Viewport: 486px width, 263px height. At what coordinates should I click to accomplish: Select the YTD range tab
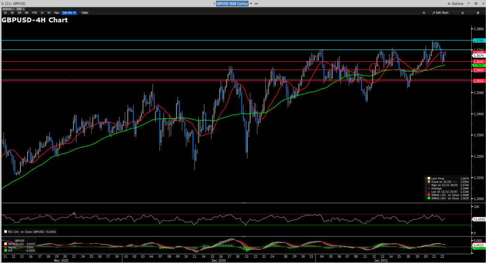click(x=34, y=13)
